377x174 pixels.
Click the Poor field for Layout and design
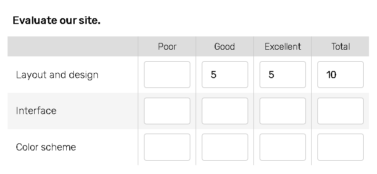[167, 75]
